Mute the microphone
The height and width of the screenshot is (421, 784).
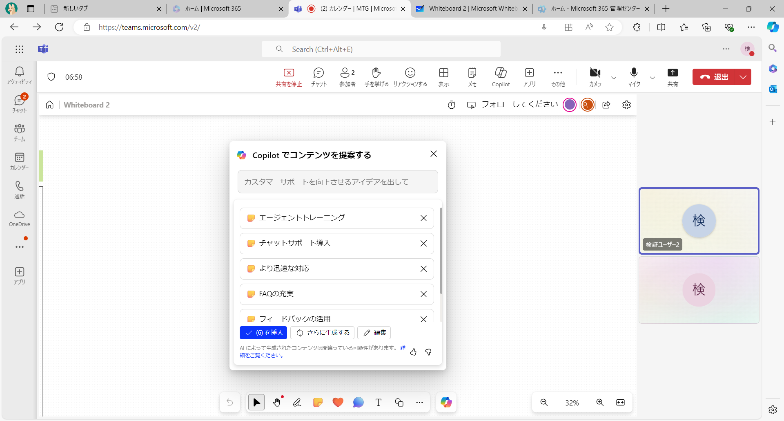[x=634, y=77]
